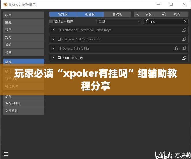Expand the Skinify Rig details arrow
This screenshot has height=159, width=191.
53,48
